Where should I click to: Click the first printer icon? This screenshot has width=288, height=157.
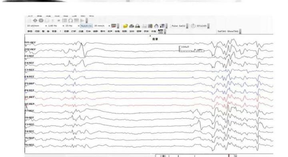pyautogui.click(x=132, y=26)
